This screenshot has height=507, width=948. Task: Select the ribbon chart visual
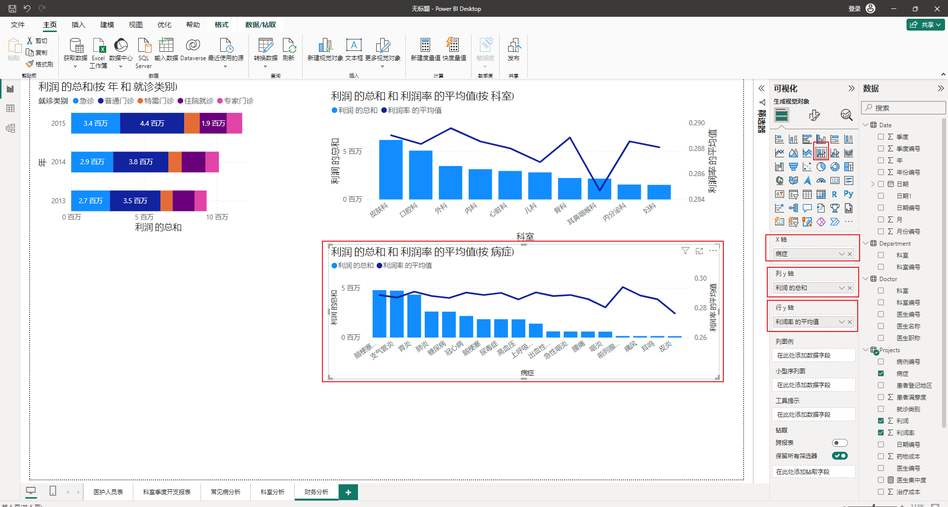point(848,153)
